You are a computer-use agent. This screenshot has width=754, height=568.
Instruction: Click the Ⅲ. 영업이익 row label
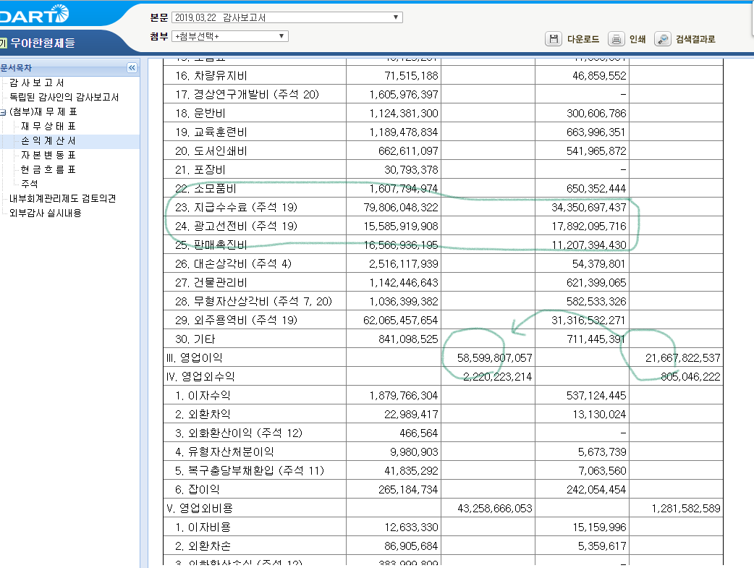[194, 358]
